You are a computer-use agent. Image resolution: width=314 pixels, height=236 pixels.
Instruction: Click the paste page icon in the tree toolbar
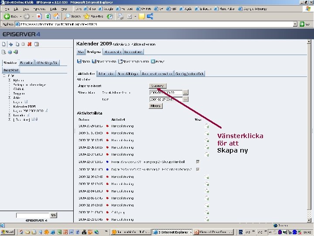click(23, 44)
